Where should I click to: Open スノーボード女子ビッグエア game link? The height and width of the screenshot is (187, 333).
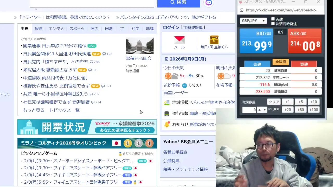pos(79,161)
